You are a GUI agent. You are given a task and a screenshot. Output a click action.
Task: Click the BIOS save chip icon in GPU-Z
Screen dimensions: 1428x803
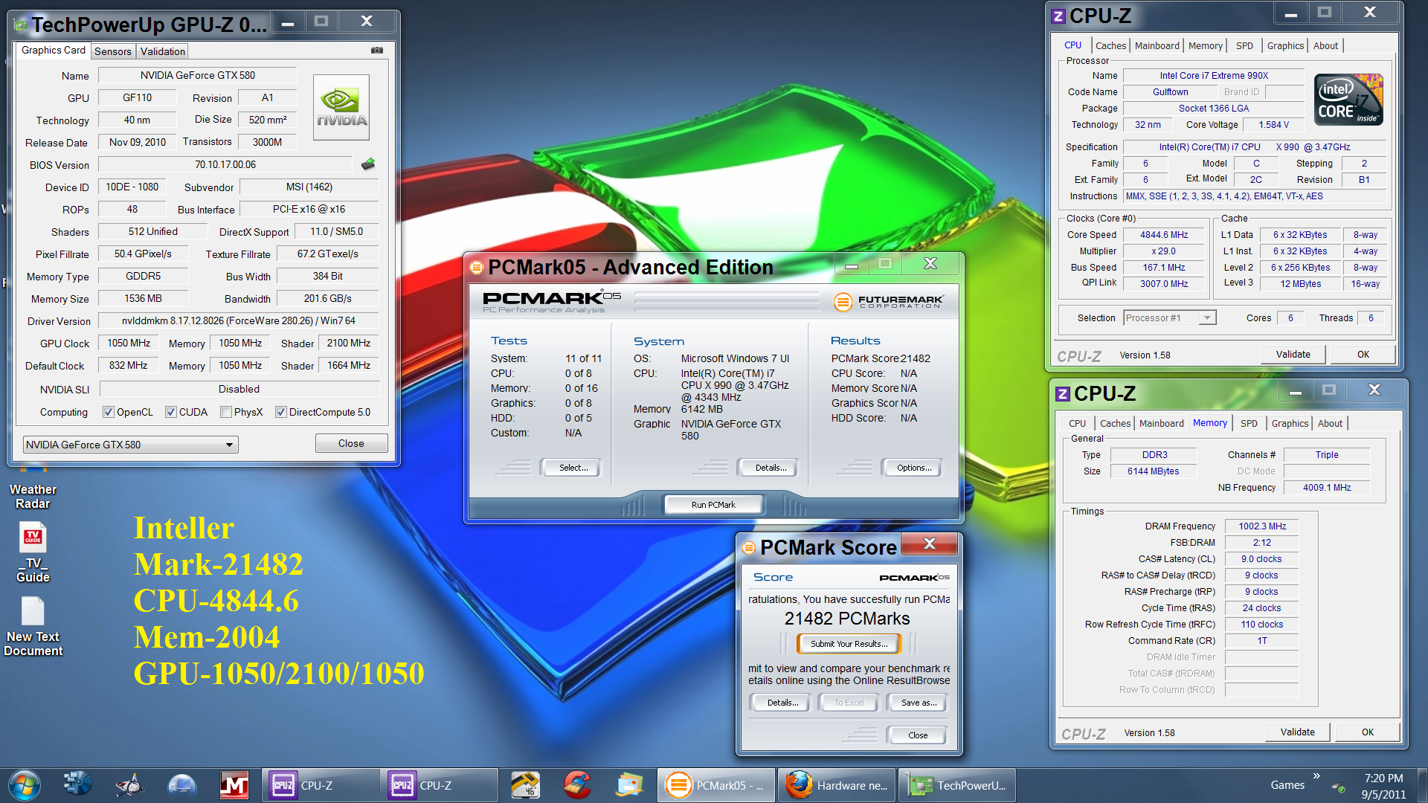click(368, 164)
